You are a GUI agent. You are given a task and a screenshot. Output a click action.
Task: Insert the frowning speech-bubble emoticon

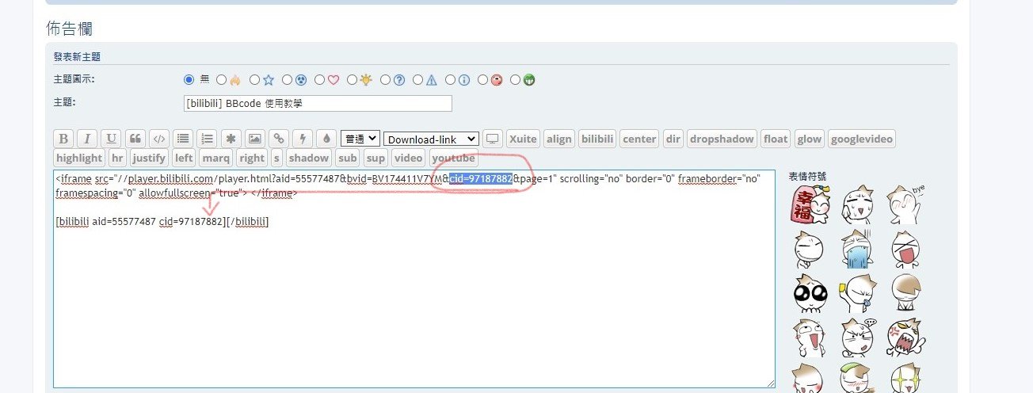pyautogui.click(x=858, y=338)
